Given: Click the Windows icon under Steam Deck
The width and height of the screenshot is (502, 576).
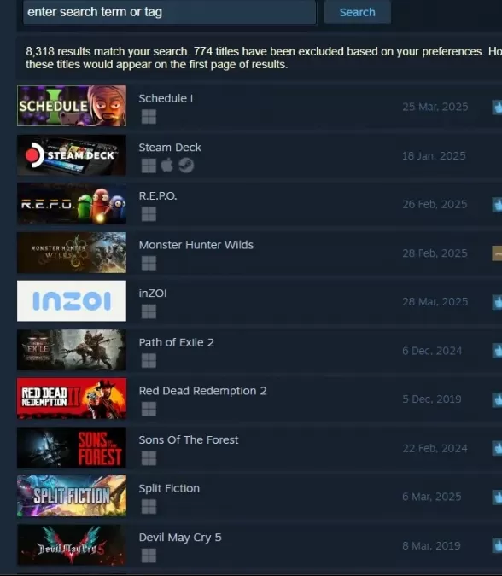Looking at the screenshot, I should pyautogui.click(x=149, y=166).
